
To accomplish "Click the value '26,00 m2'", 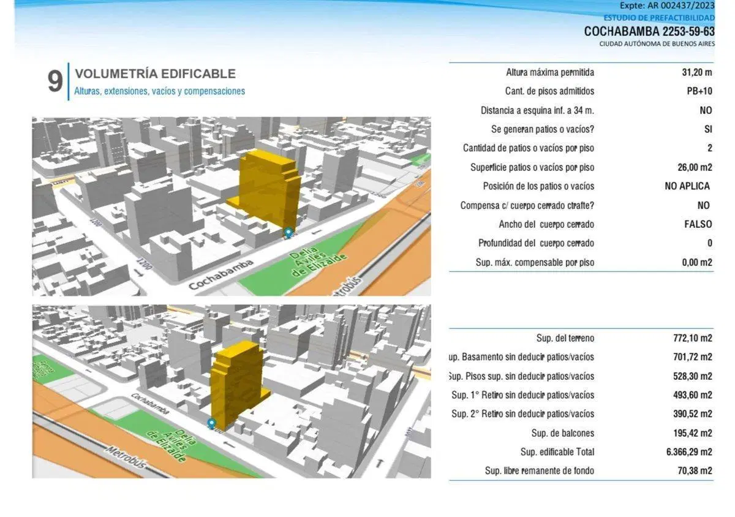I will pyautogui.click(x=695, y=167).
